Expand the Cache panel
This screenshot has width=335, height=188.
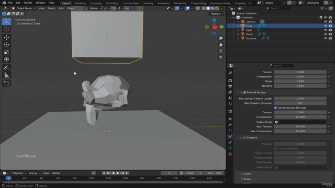pyautogui.click(x=241, y=174)
